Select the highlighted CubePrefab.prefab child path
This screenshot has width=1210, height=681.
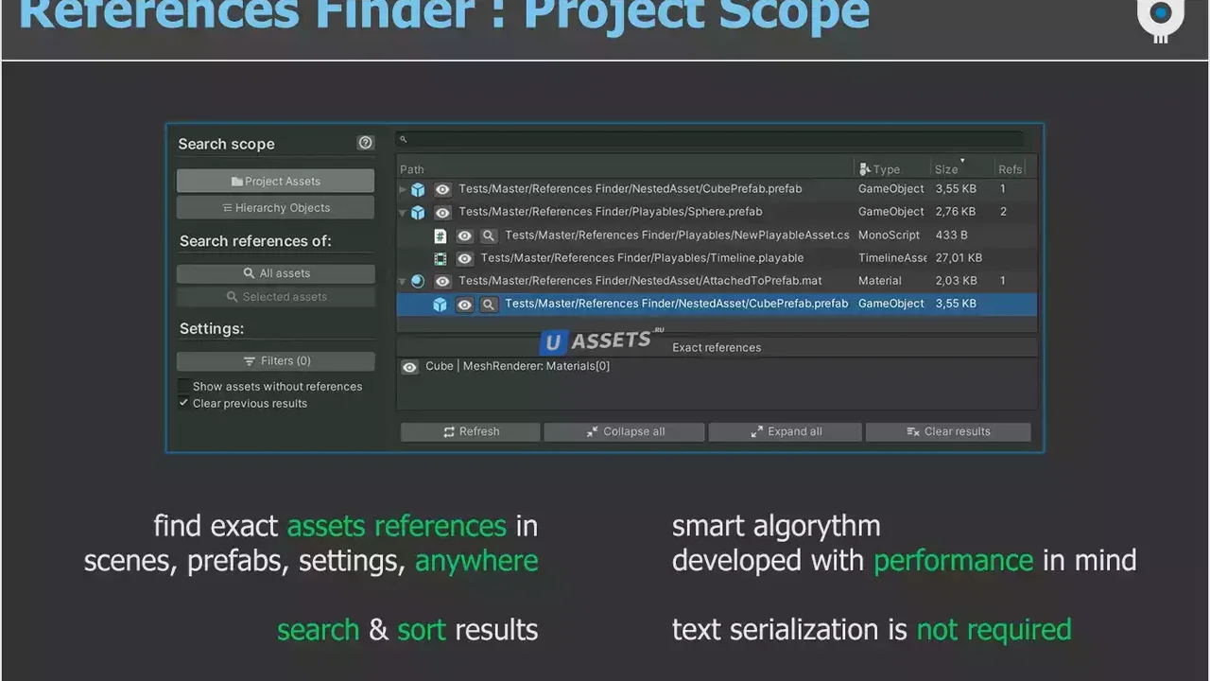point(677,304)
